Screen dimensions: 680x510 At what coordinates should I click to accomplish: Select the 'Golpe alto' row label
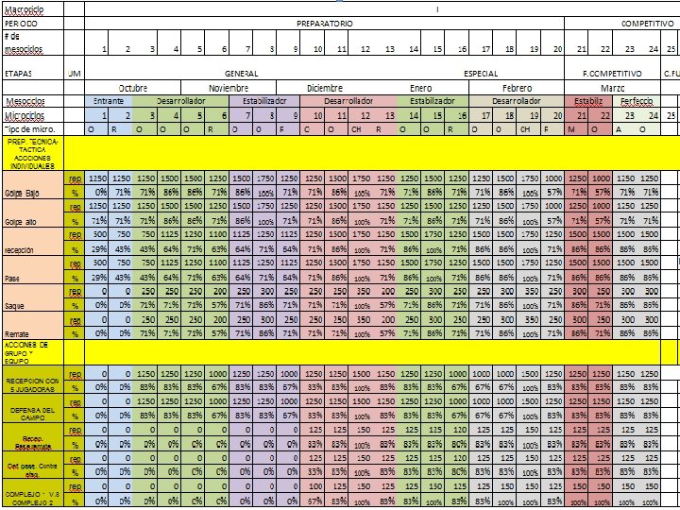coord(32,213)
